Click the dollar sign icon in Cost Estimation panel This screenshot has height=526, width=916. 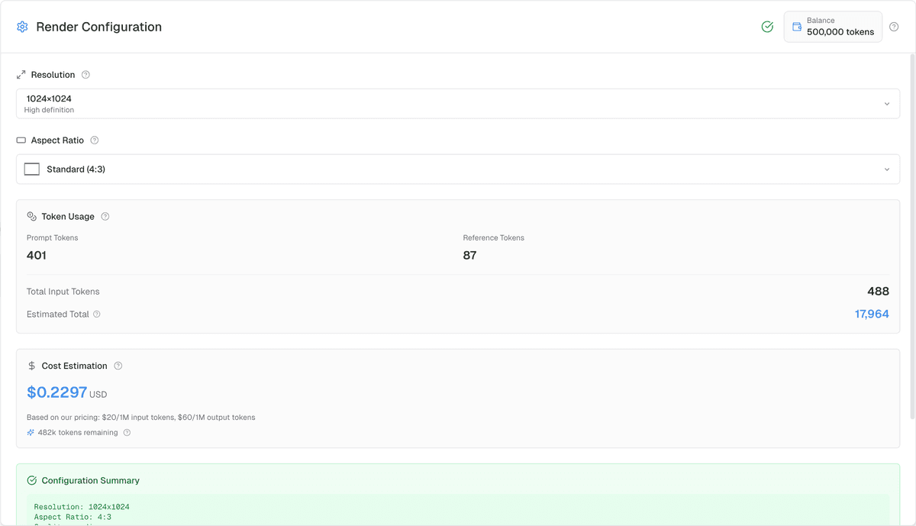[31, 366]
